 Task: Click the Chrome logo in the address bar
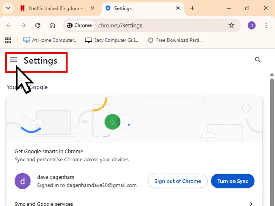[70, 25]
